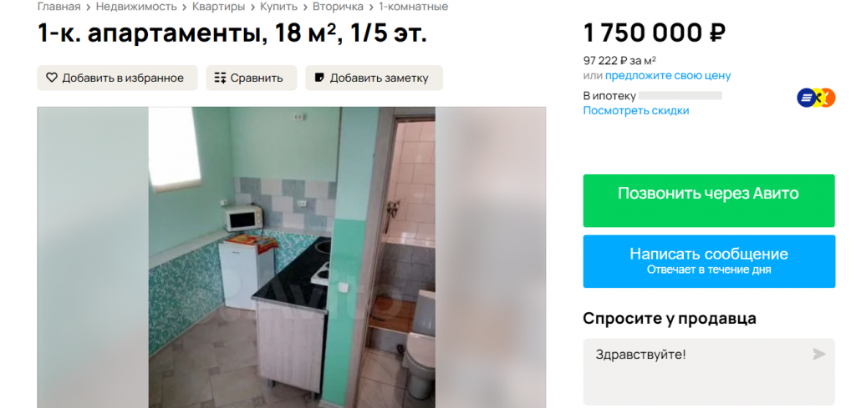This screenshot has width=856, height=408.
Task: Click Добавить в избранное button
Action: 117,78
